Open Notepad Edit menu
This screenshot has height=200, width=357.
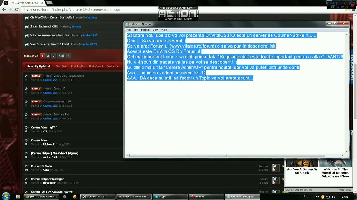point(136,30)
